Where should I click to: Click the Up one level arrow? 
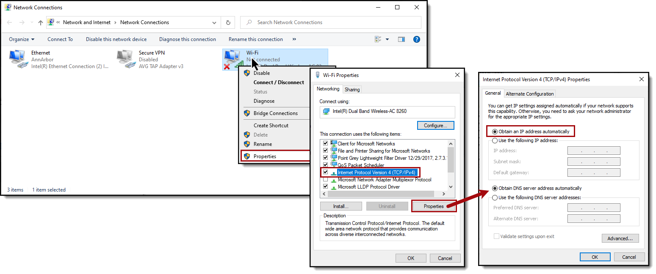coord(41,23)
